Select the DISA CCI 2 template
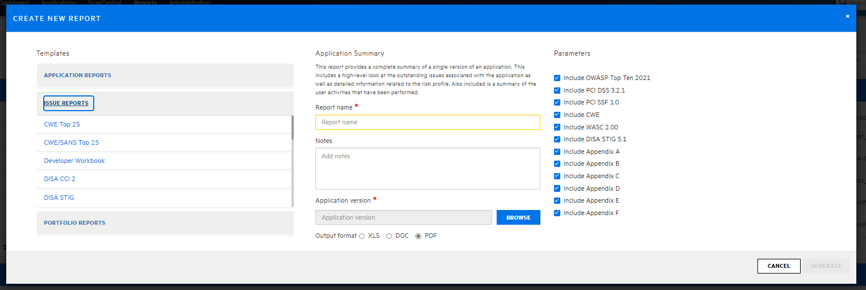Viewport: 866px width, 290px height. [x=60, y=179]
